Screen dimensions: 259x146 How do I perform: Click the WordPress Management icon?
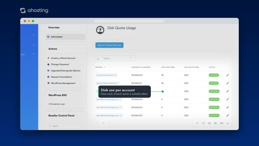(x=48, y=83)
